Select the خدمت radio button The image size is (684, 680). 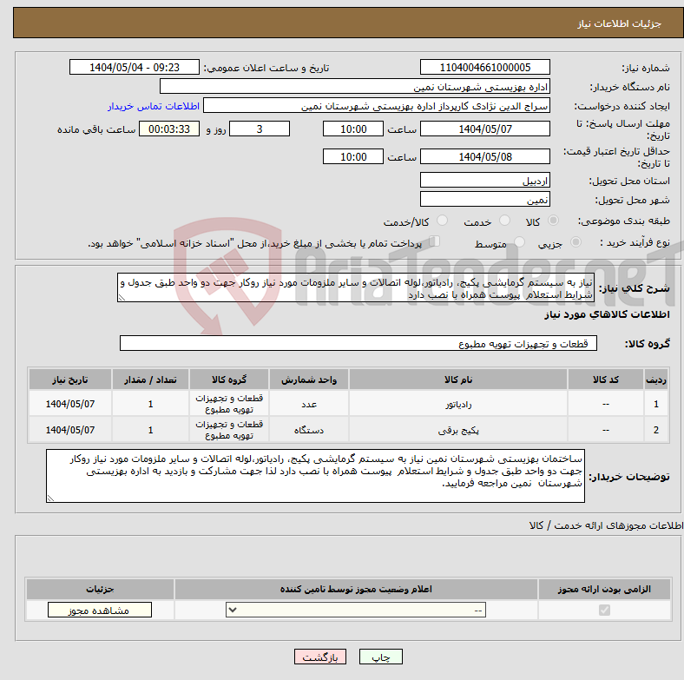pos(504,221)
